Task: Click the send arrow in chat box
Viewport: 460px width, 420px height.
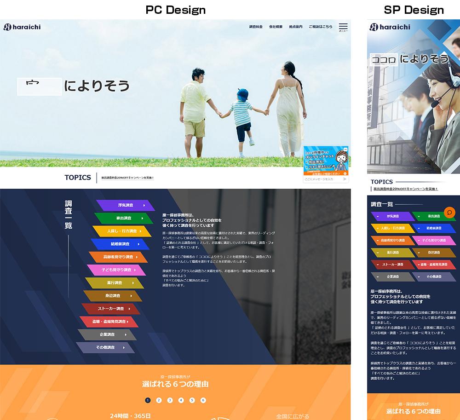Action: 345,179
